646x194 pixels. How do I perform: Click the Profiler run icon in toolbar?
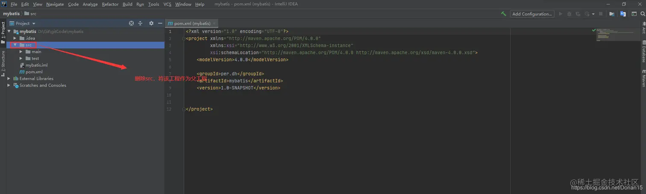pos(587,14)
